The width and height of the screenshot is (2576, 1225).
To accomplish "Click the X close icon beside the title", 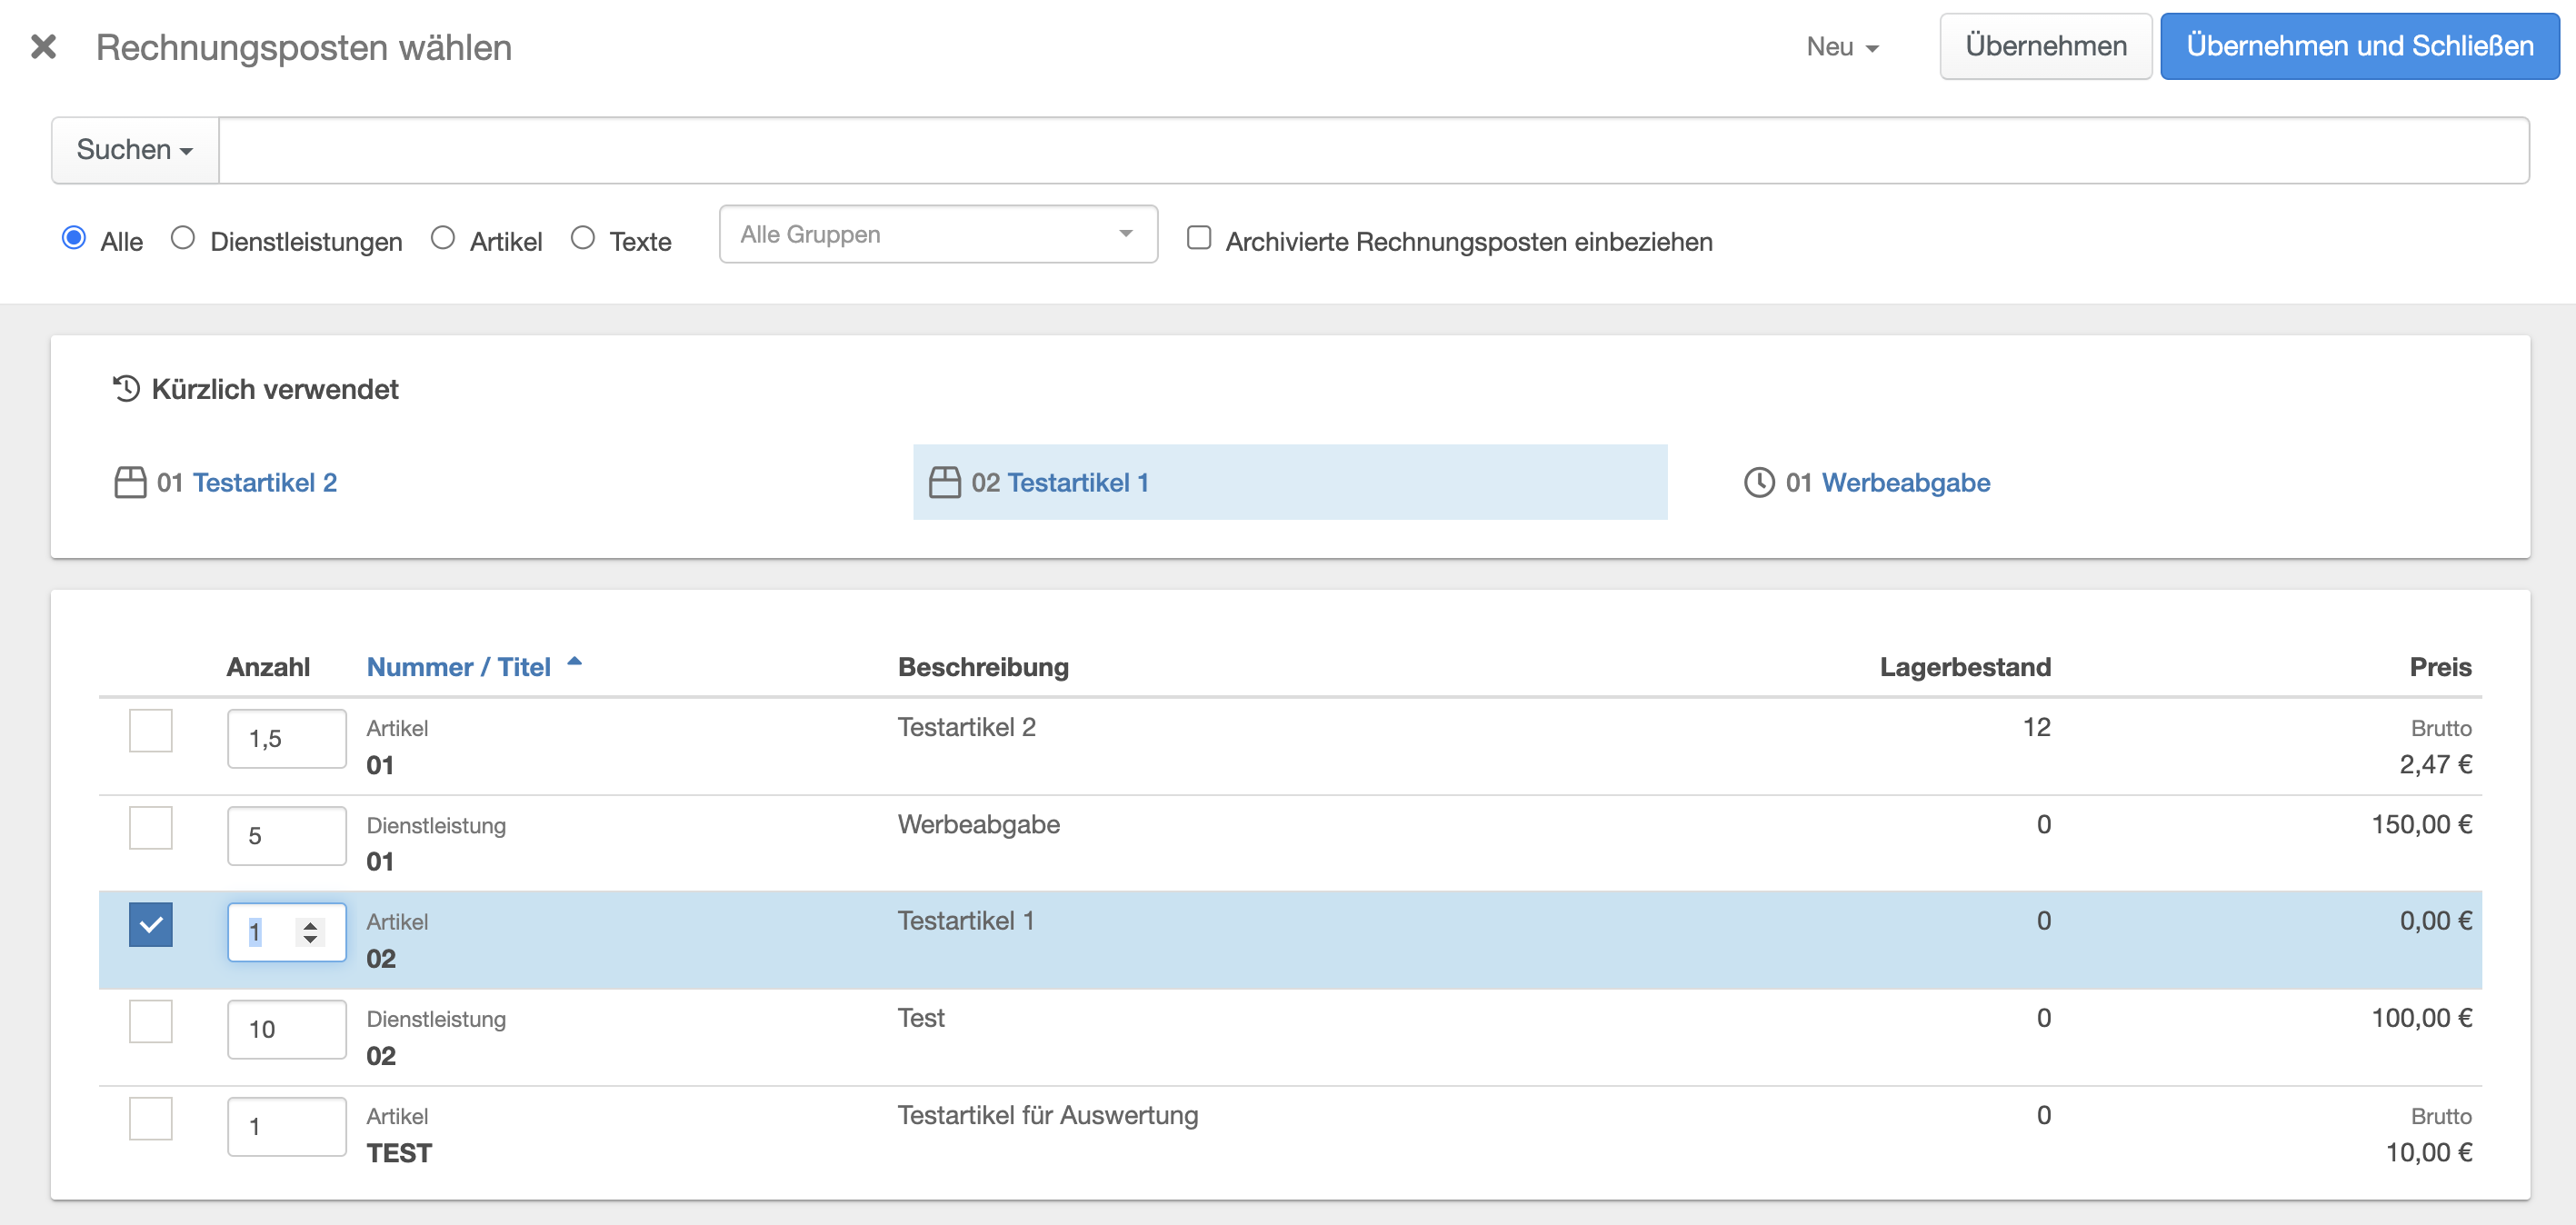I will click(43, 47).
